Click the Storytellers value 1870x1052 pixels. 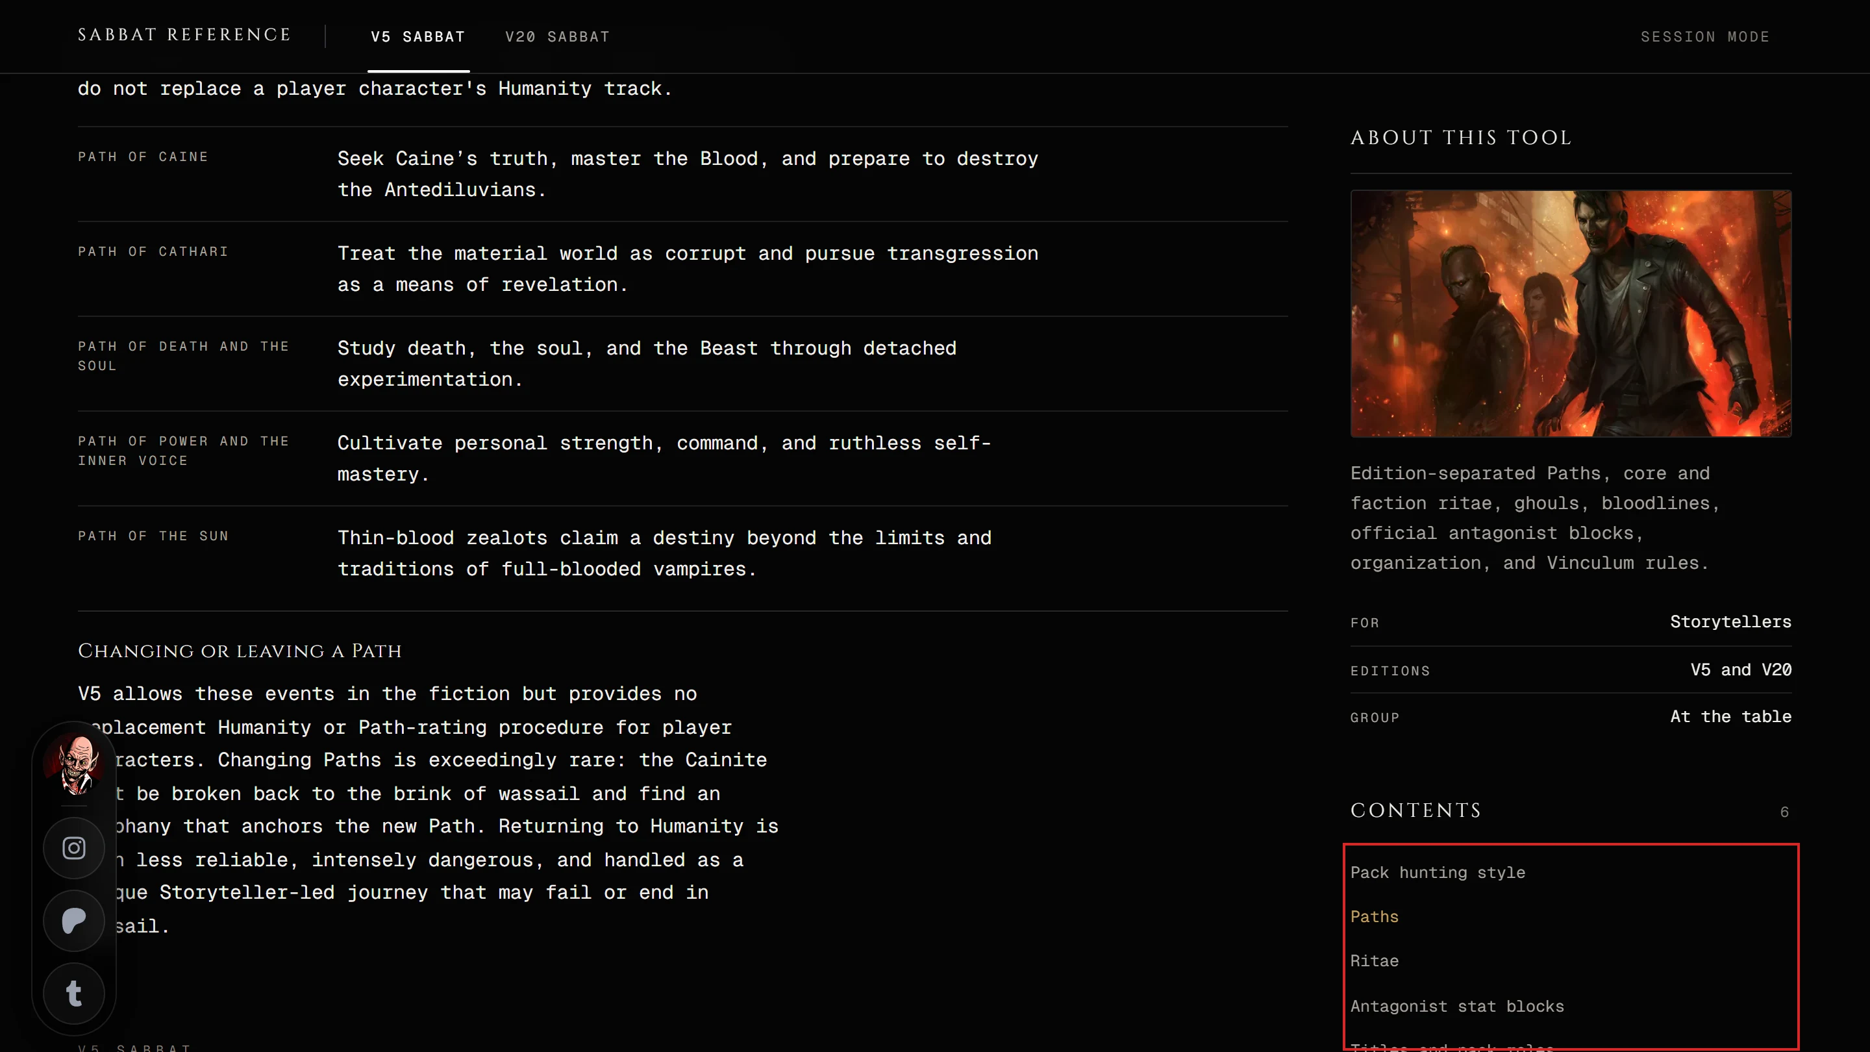click(1730, 622)
